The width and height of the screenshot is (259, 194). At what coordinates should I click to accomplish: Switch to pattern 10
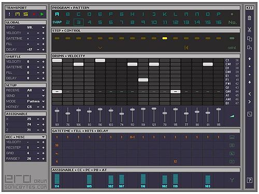(x=154, y=22)
